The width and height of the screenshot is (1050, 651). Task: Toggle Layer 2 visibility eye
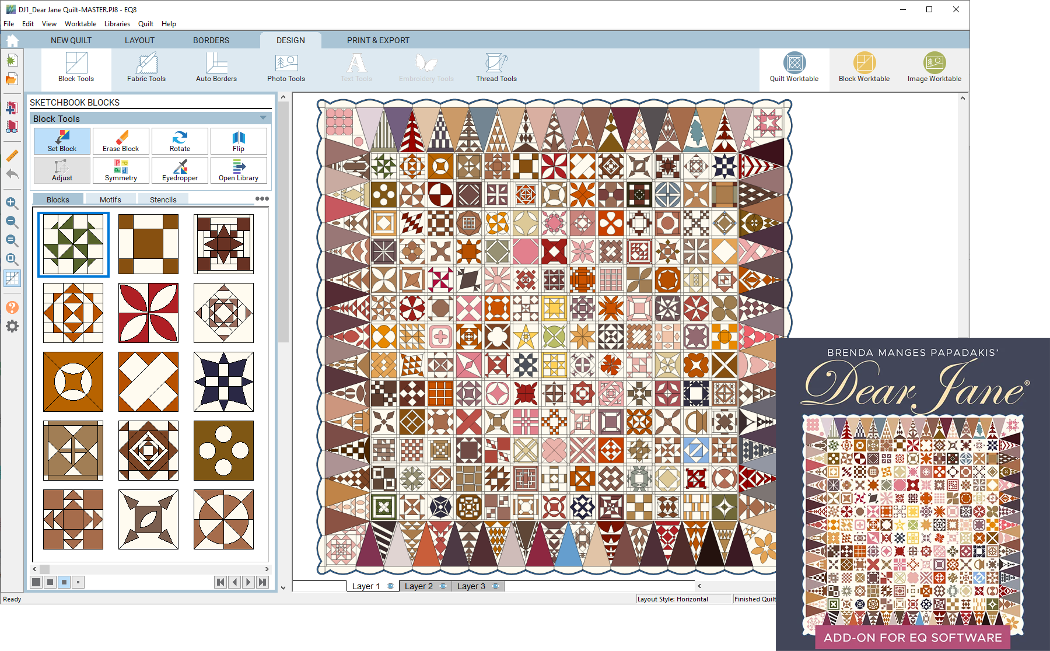[x=443, y=586]
